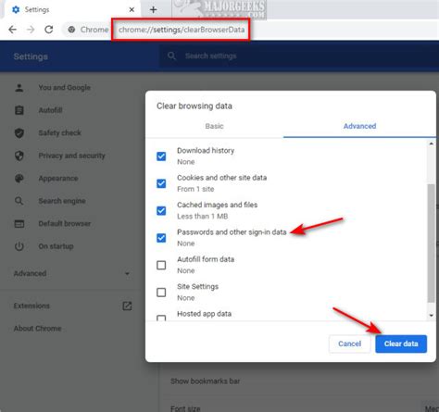Click the search settings magnifier icon

point(171,56)
